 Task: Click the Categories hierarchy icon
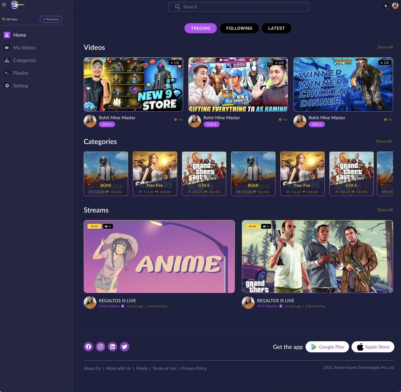7,60
